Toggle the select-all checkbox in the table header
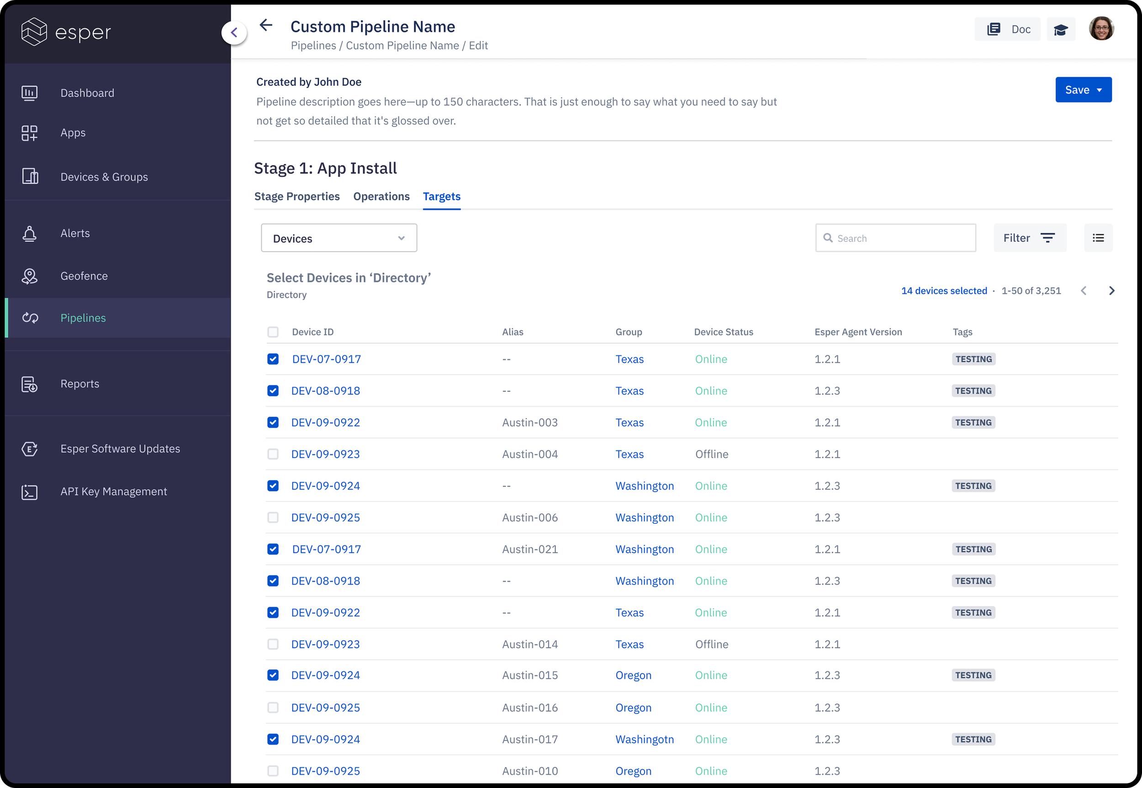The width and height of the screenshot is (1142, 788). click(x=273, y=332)
